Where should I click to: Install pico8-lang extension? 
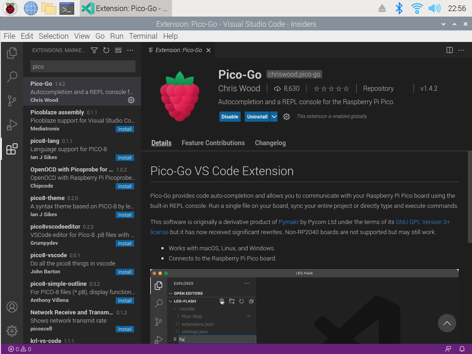[124, 158]
